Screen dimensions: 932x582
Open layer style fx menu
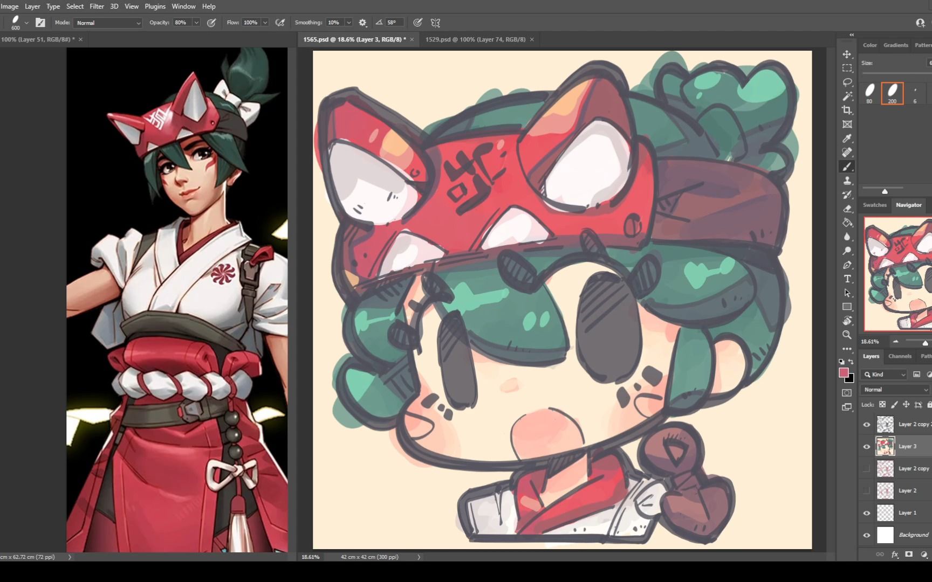(x=895, y=554)
